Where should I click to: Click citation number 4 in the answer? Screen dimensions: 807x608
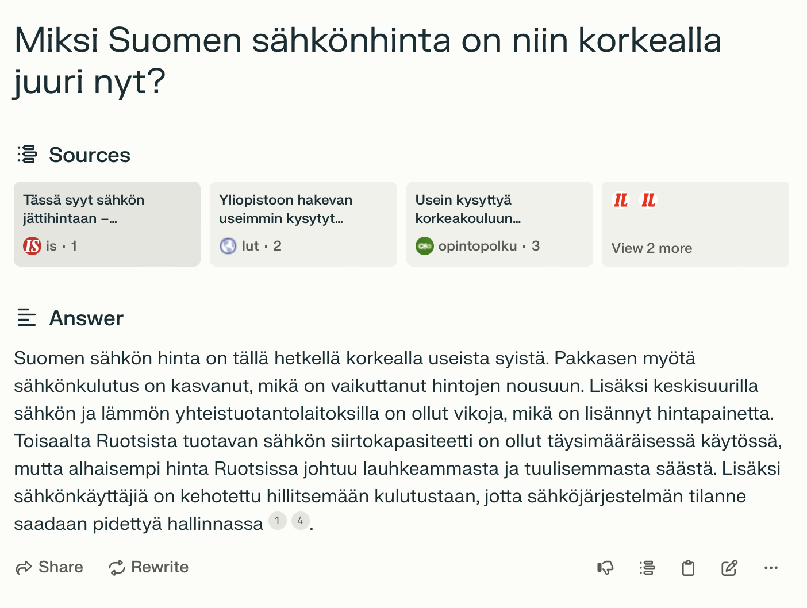pos(301,521)
